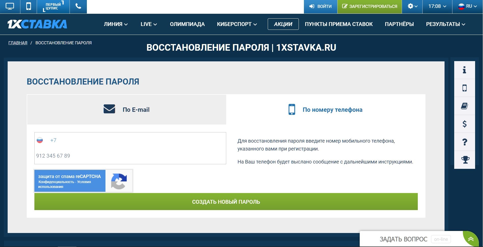The image size is (483, 247).
Task: Select the По номеру телефона tab
Action: [x=326, y=109]
